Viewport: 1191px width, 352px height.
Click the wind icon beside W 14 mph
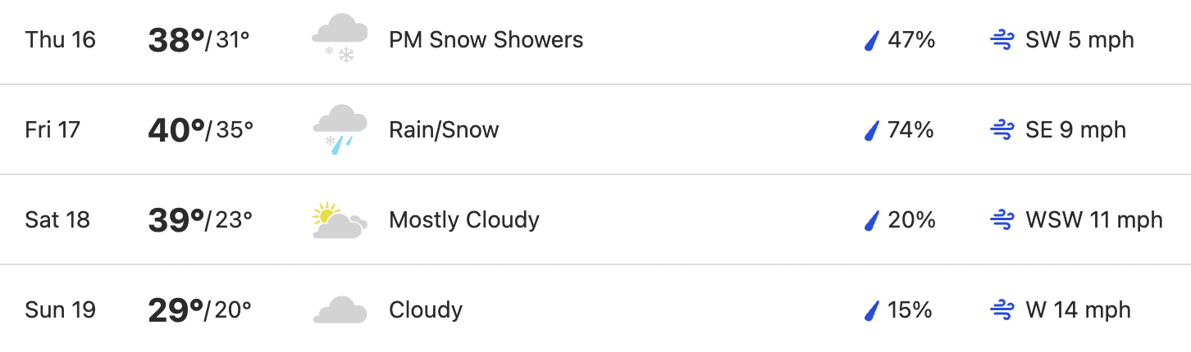[x=1002, y=310]
